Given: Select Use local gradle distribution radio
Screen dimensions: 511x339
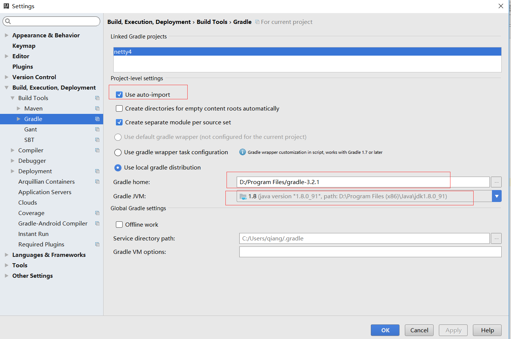Looking at the screenshot, I should click(118, 168).
